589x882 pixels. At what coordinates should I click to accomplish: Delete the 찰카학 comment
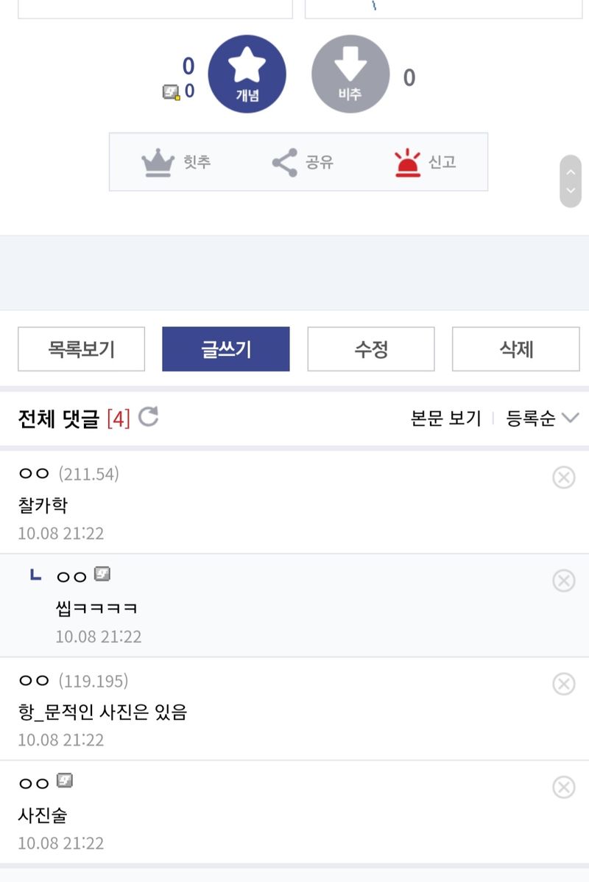[x=563, y=477]
